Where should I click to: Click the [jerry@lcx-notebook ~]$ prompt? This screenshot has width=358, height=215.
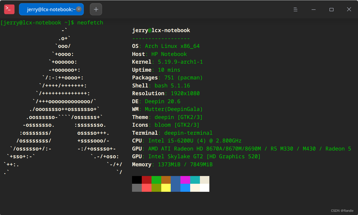point(38,23)
